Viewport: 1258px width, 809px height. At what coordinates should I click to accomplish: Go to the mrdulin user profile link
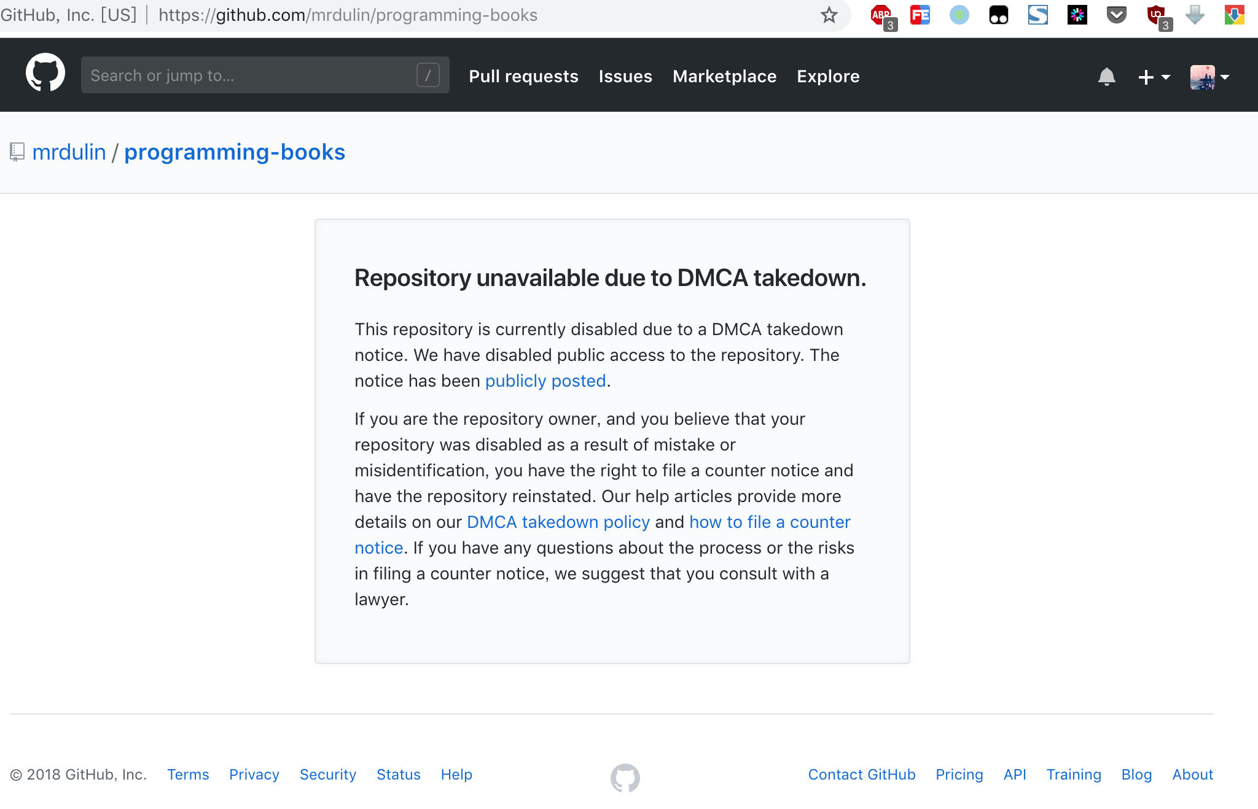point(69,152)
